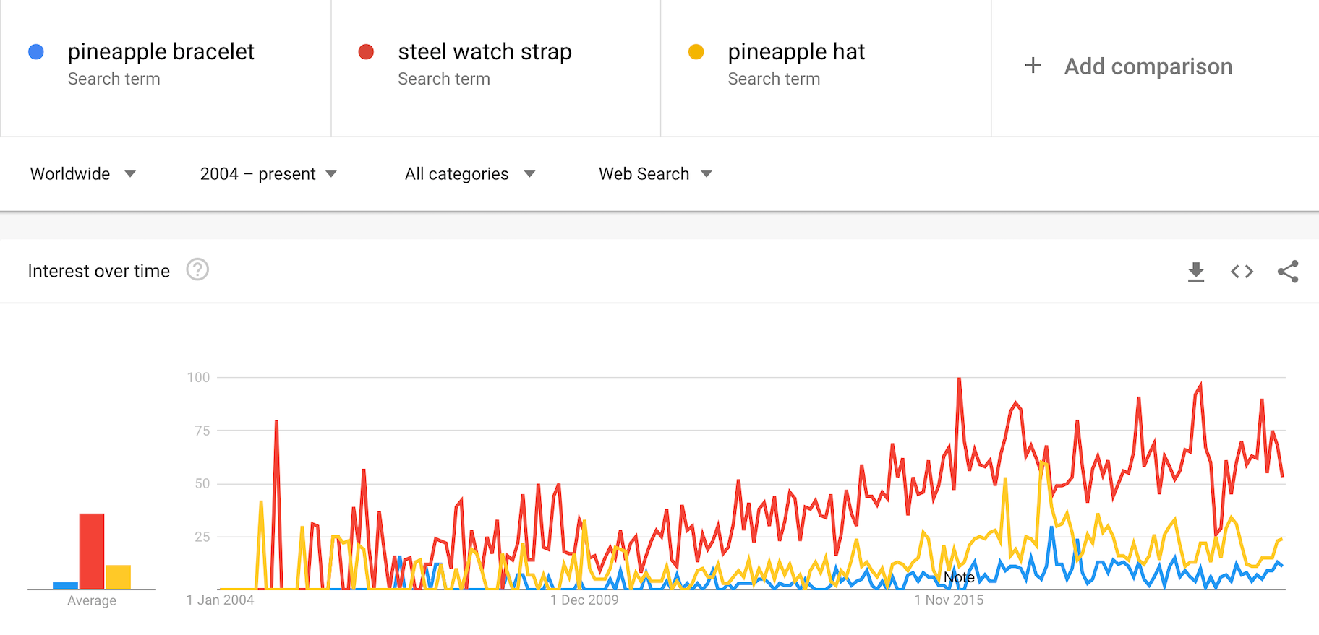Edit the pineapple bracelet search term

click(x=161, y=52)
